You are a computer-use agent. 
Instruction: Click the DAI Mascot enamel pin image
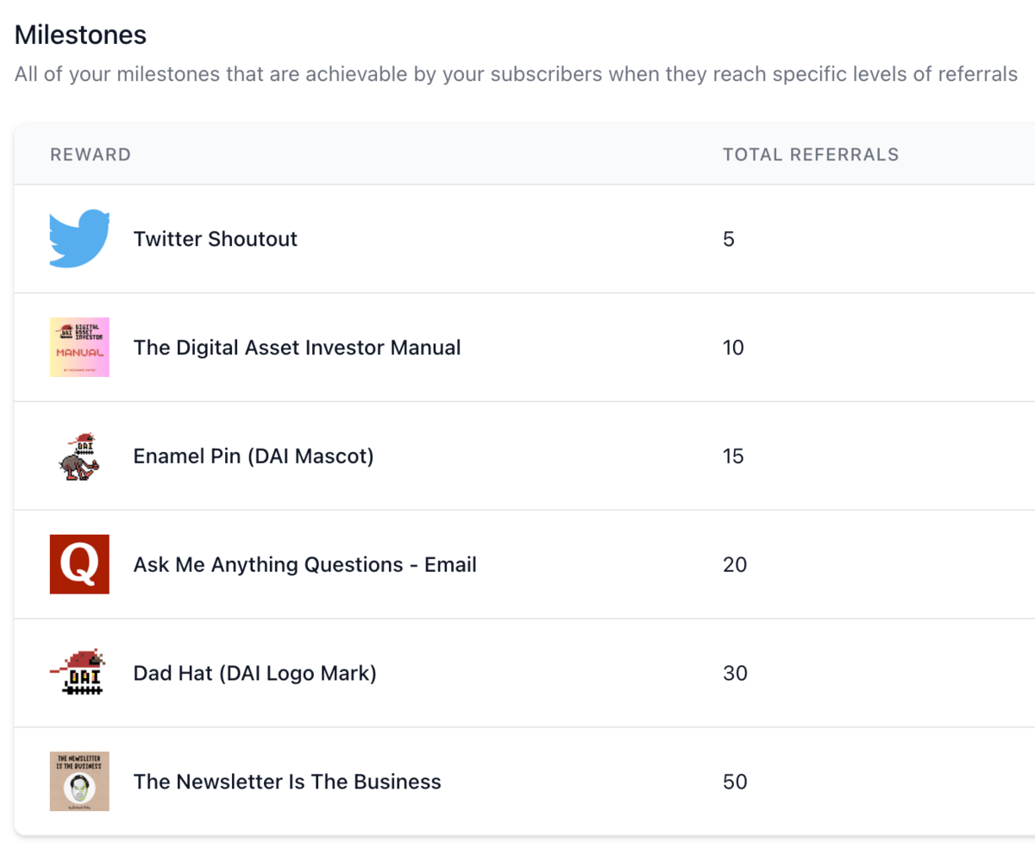[79, 456]
